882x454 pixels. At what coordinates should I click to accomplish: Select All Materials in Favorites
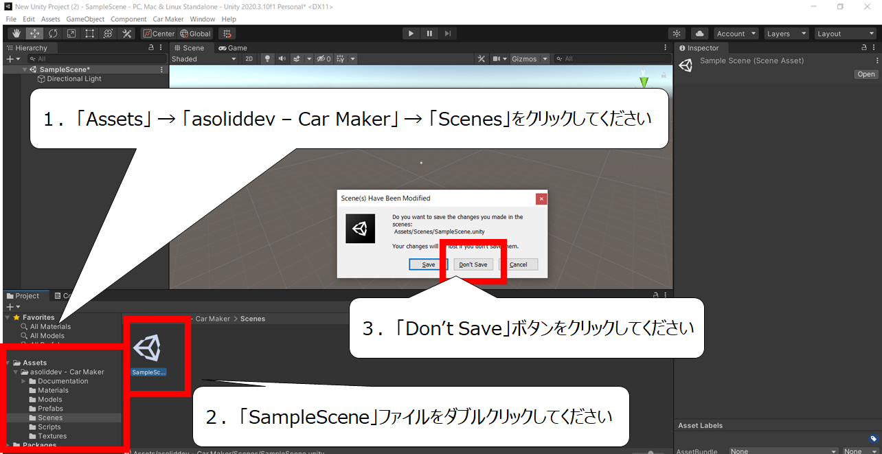(50, 327)
